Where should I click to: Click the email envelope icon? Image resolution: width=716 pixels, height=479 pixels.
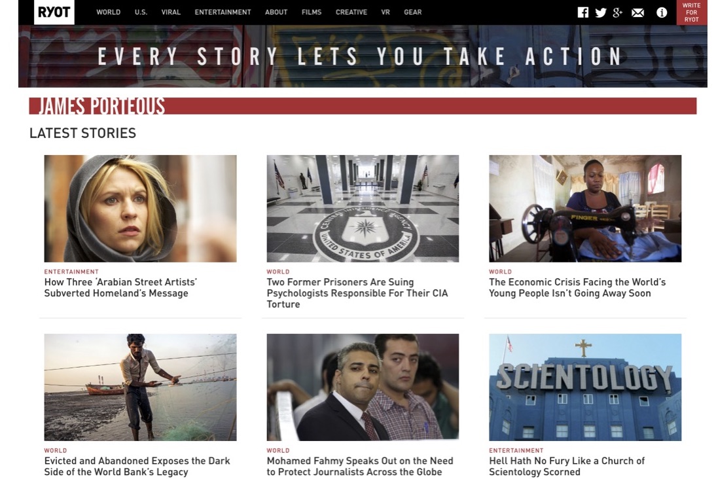637,13
